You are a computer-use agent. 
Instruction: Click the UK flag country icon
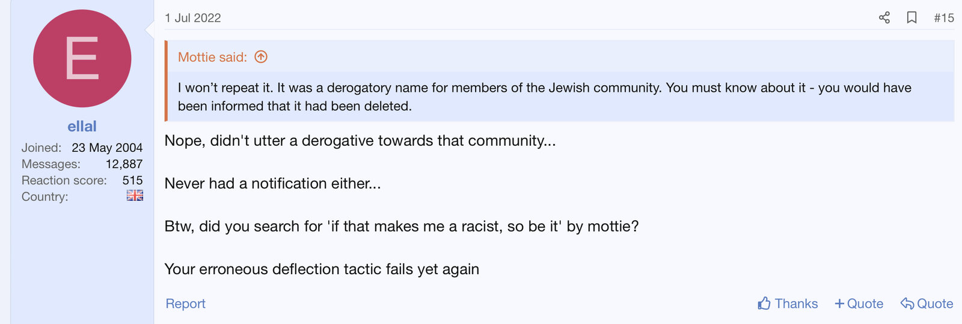click(135, 196)
